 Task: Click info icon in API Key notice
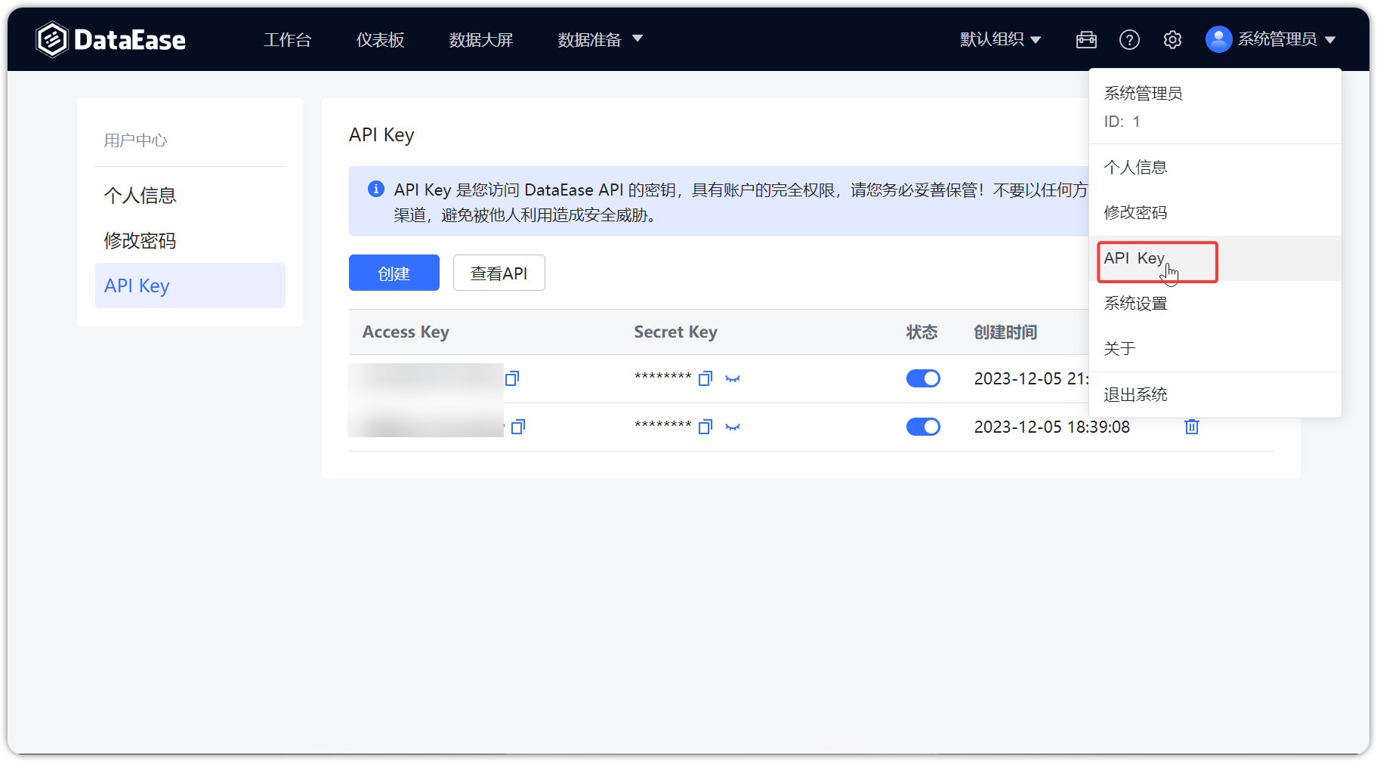[375, 189]
